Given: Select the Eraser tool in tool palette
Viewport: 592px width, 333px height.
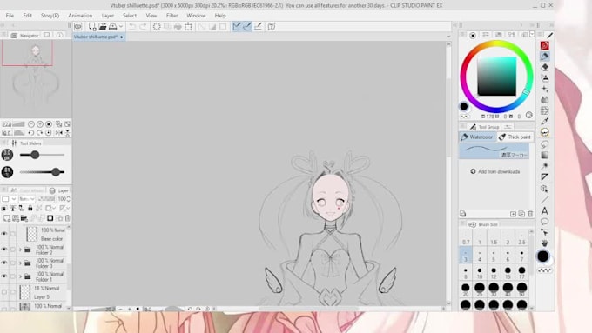Looking at the screenshot, I should pyautogui.click(x=545, y=67).
